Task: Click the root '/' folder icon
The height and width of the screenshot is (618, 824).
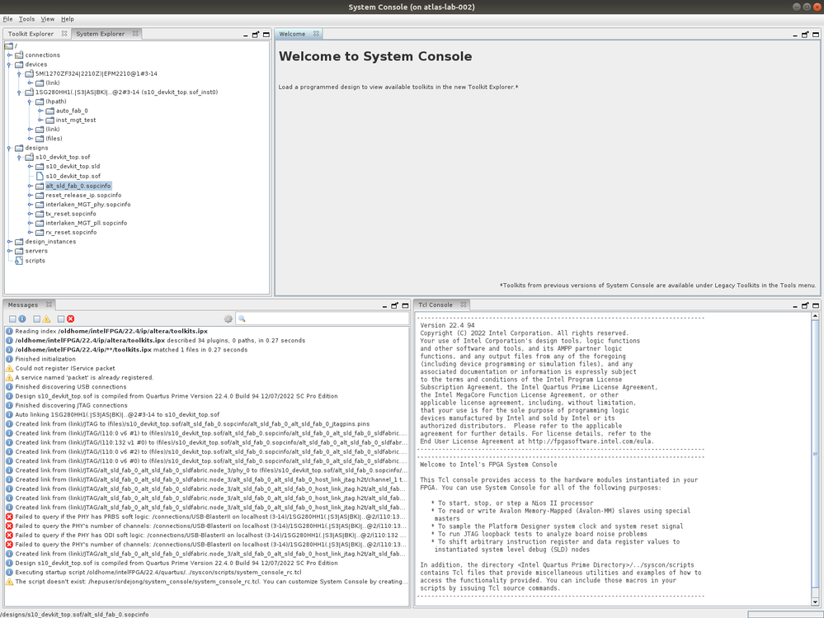Action: pyautogui.click(x=8, y=45)
